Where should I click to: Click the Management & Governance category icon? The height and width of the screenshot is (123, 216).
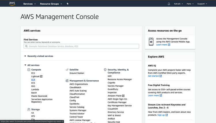[67, 81]
